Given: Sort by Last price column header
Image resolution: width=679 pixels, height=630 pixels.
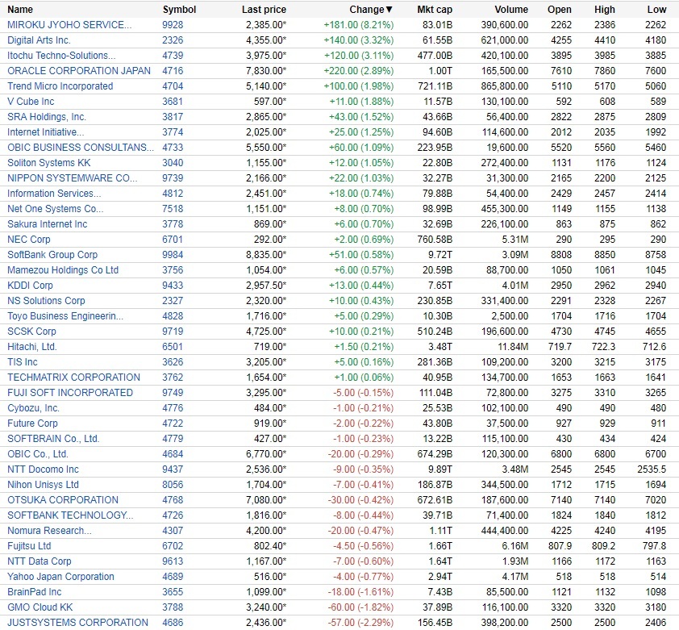Looking at the screenshot, I should click(x=264, y=10).
